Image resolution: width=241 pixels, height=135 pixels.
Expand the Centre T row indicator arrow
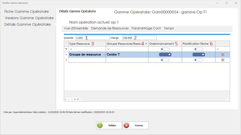pos(66,55)
